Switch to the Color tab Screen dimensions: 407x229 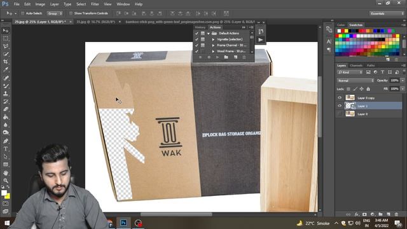(x=341, y=25)
